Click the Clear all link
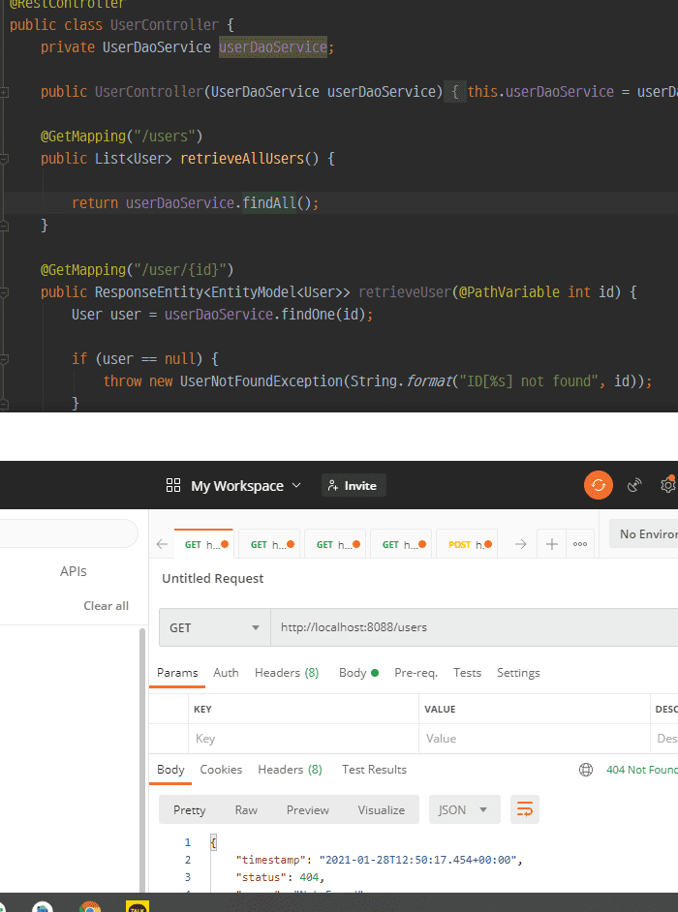The width and height of the screenshot is (678, 912). 106,606
